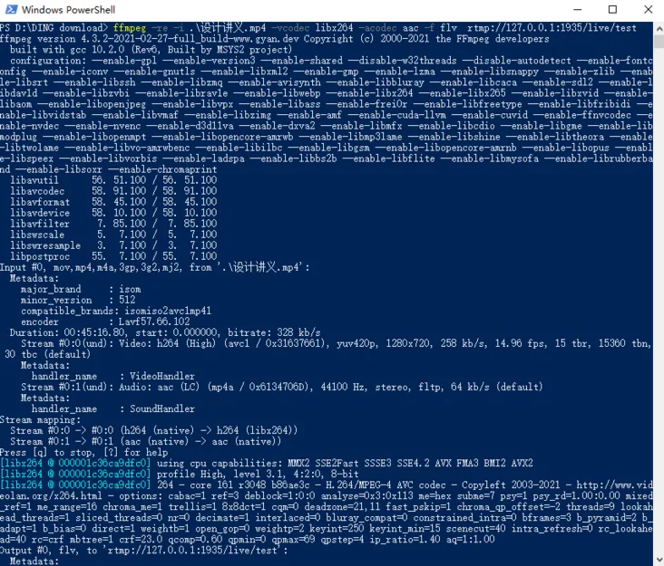Click the 'profile High, level 3.1' line
Image resolution: width=664 pixels, height=566 pixels.
pos(180,475)
